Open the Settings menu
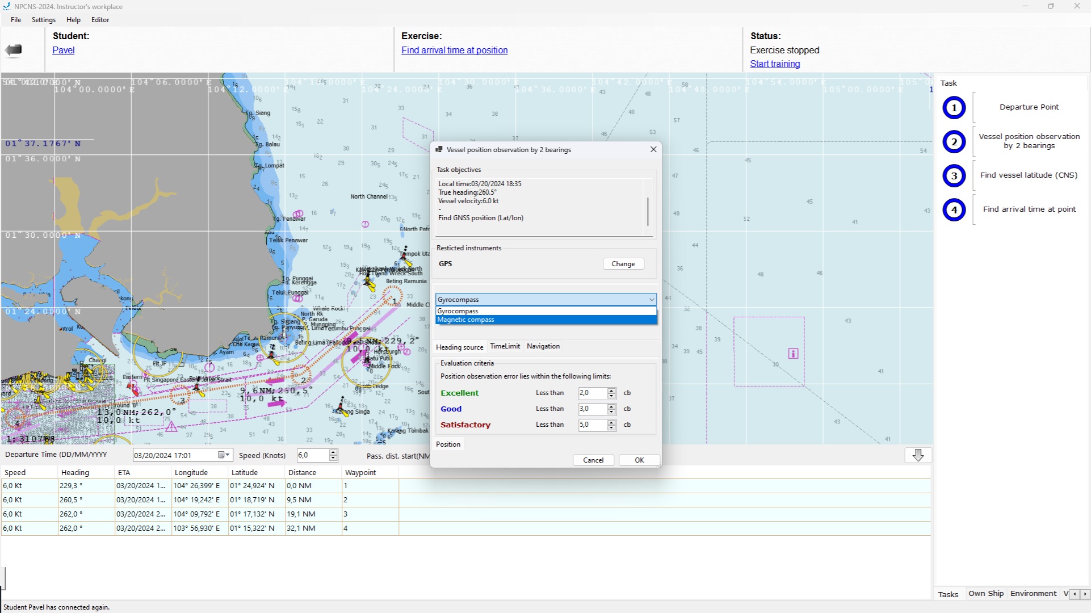 coord(43,19)
